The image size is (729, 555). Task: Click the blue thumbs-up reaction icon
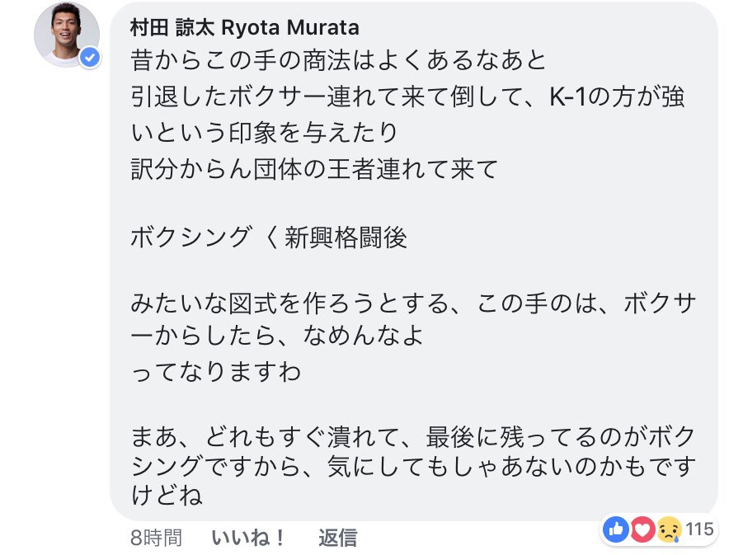(616, 529)
